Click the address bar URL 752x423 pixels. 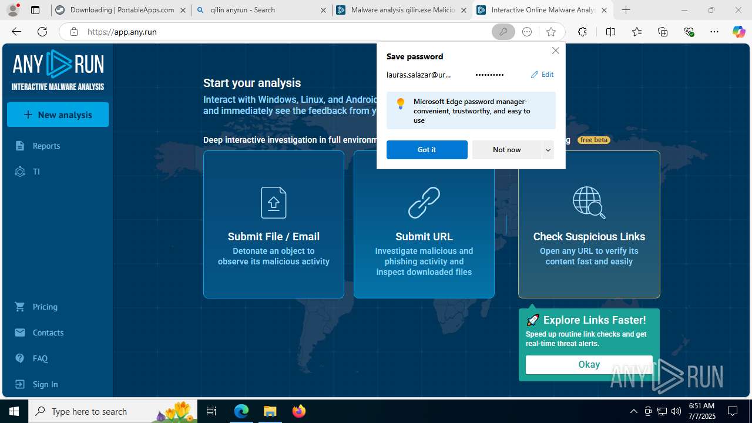(122, 32)
